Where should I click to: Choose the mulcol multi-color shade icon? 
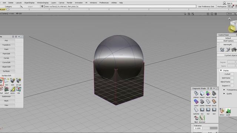pos(202,93)
